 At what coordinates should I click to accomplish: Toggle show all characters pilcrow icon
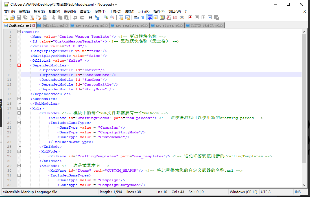(143, 17)
